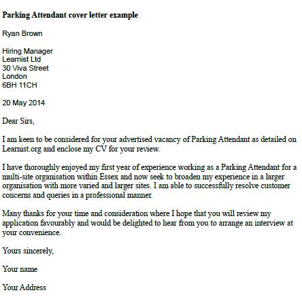Image resolution: width=302 pixels, height=297 pixels.
Task: Click the line starting 'organisation with more varied'
Action: click(x=146, y=186)
